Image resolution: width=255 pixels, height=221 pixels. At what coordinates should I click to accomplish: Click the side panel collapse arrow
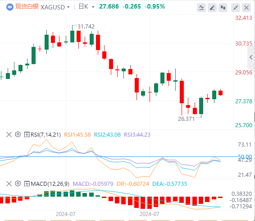click(x=251, y=57)
